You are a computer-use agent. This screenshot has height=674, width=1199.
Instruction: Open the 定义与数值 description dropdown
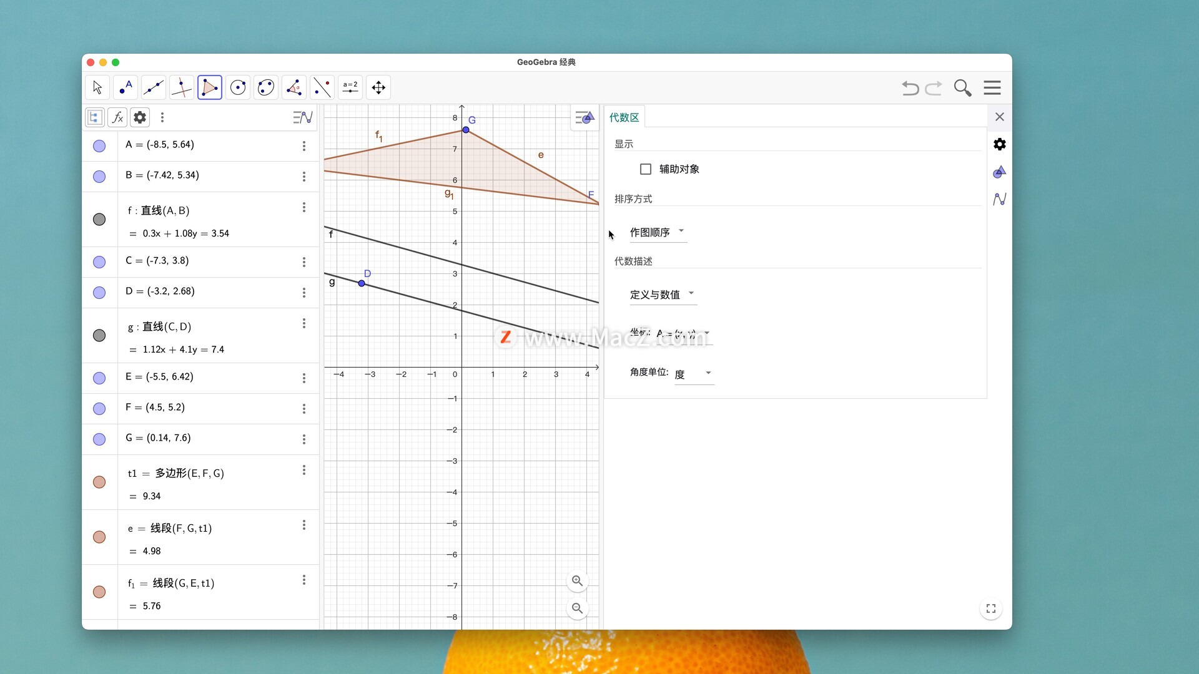click(663, 295)
